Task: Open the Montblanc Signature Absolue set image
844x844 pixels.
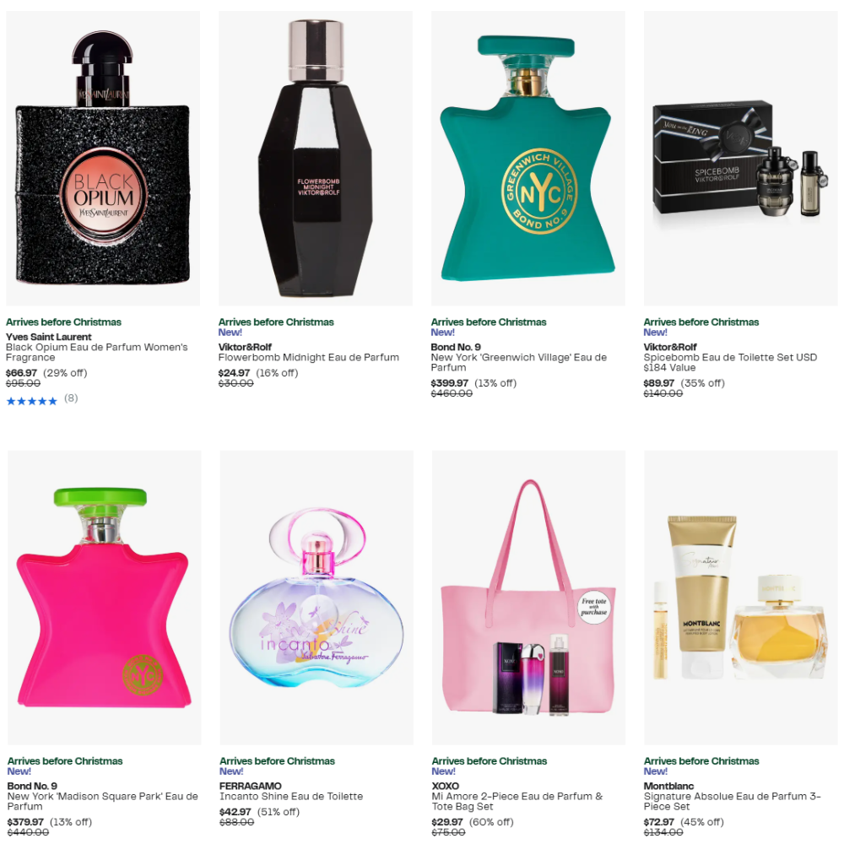Action: 741,598
